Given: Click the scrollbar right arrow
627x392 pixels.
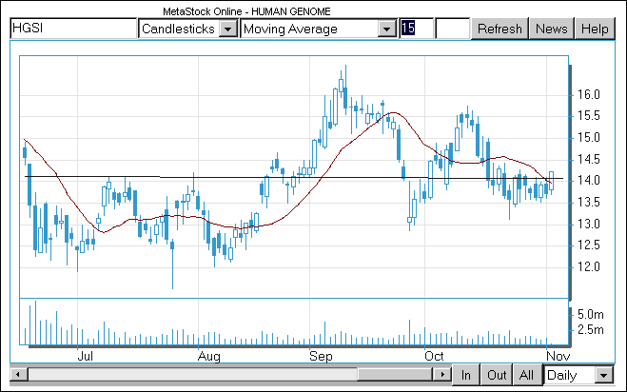Looking at the screenshot, I should click(442, 375).
